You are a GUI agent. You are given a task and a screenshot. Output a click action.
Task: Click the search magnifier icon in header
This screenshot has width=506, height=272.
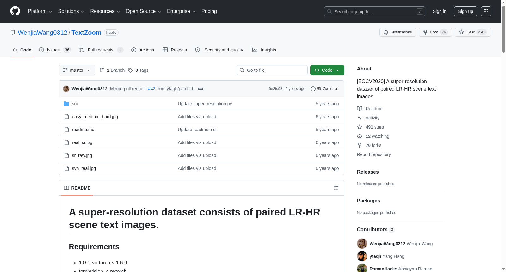330,11
